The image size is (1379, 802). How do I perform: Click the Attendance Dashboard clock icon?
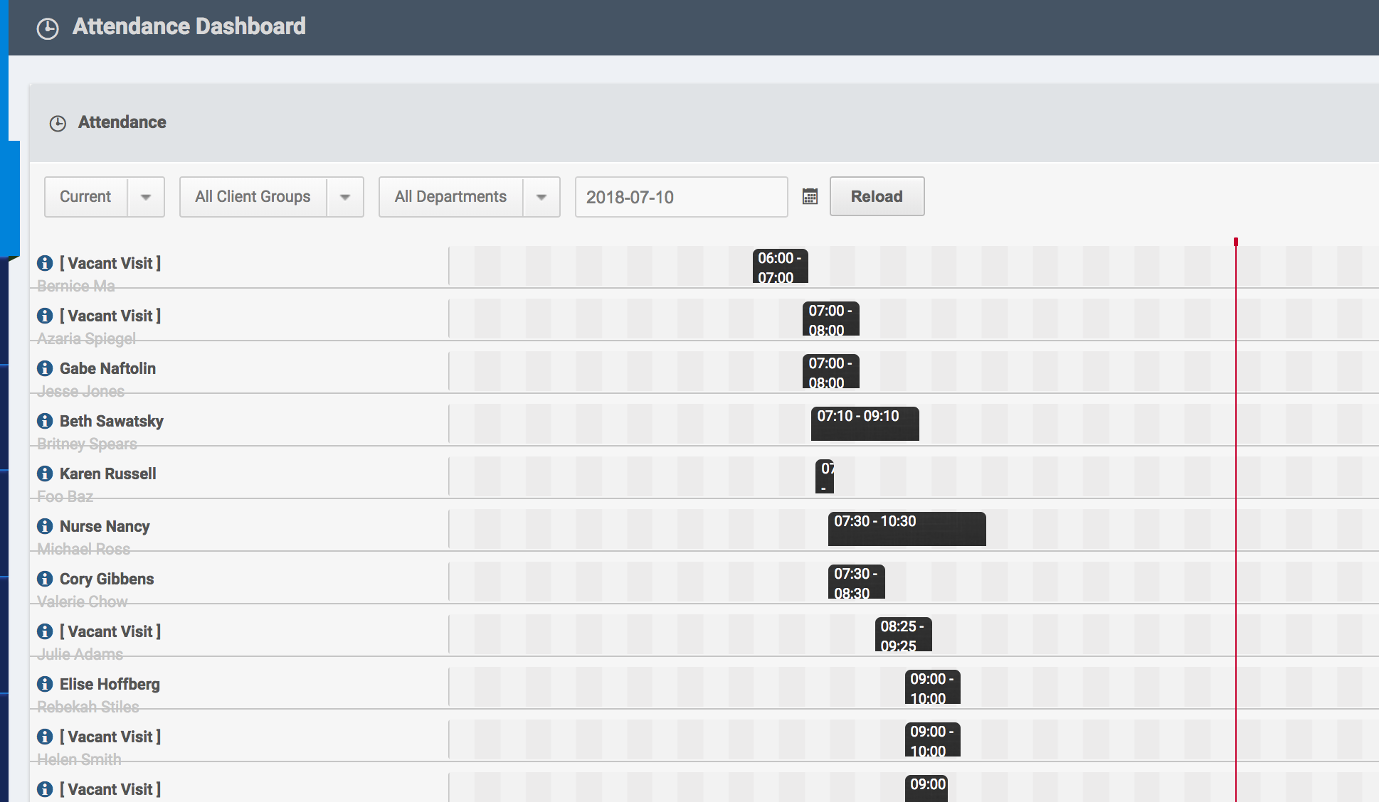48,28
